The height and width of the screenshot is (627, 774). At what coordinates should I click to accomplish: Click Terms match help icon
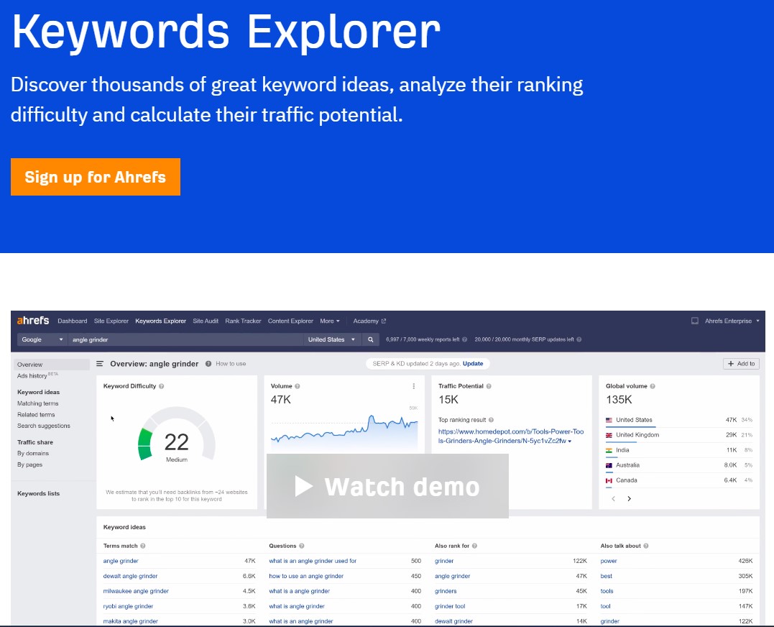[143, 546]
